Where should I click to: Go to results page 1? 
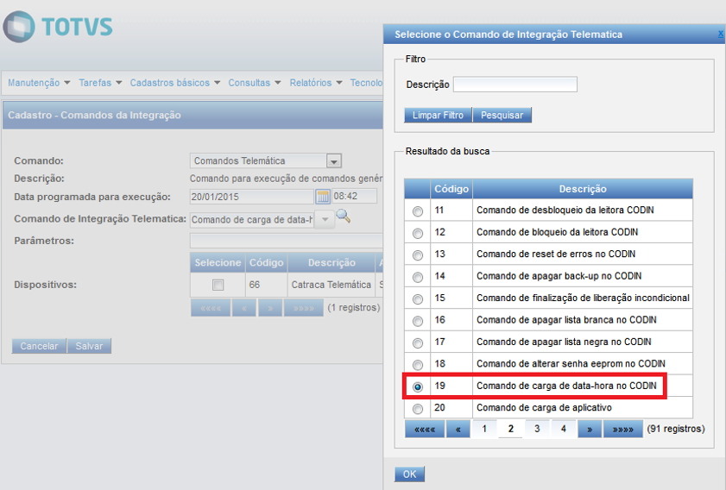coord(484,429)
